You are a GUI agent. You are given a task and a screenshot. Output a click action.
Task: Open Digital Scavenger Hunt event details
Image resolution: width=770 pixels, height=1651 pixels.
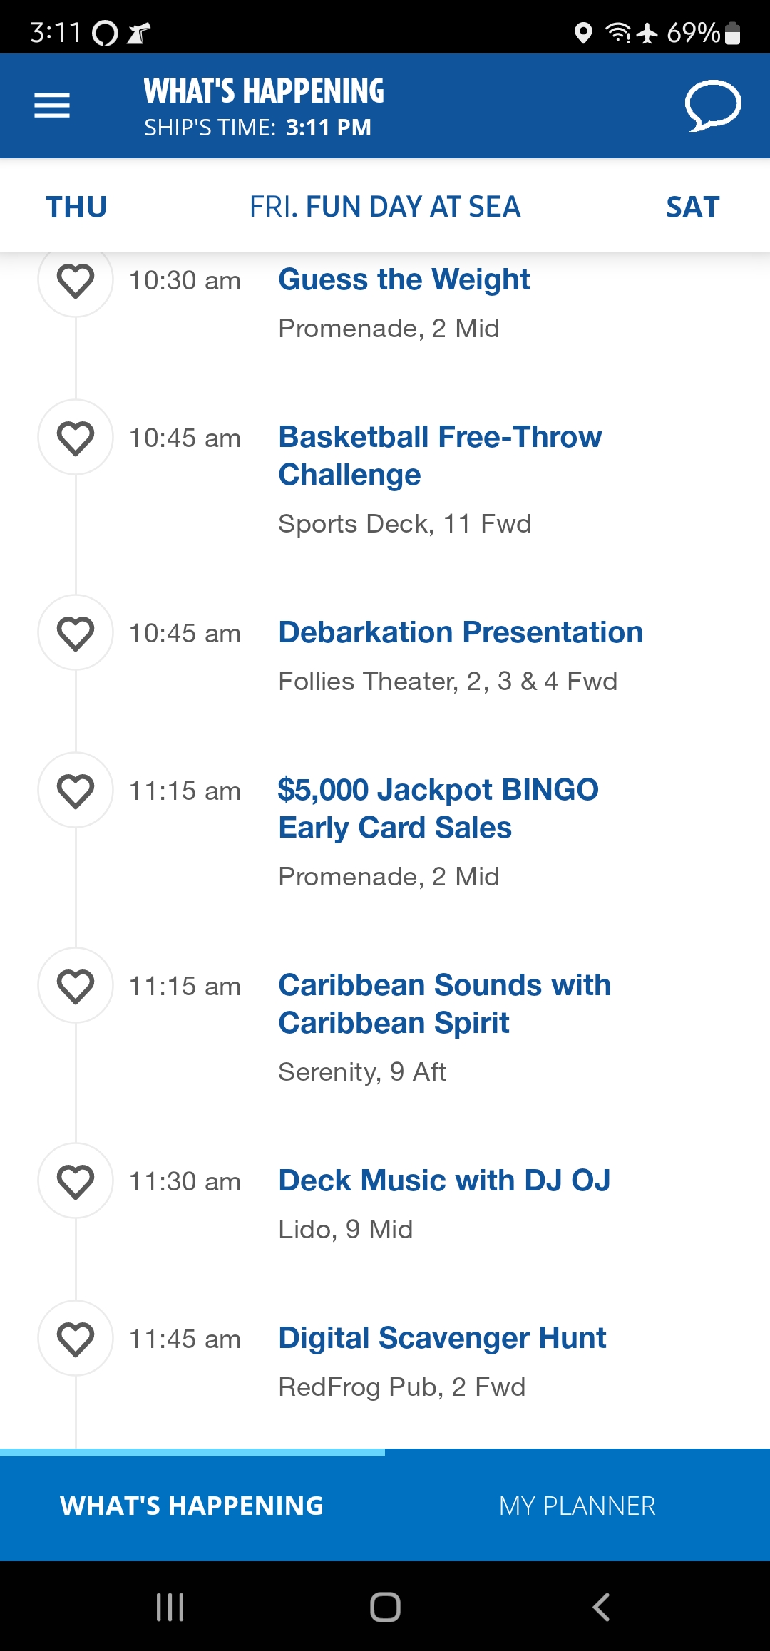pos(442,1338)
